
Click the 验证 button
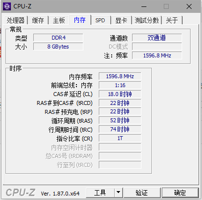[x=142, y=192]
